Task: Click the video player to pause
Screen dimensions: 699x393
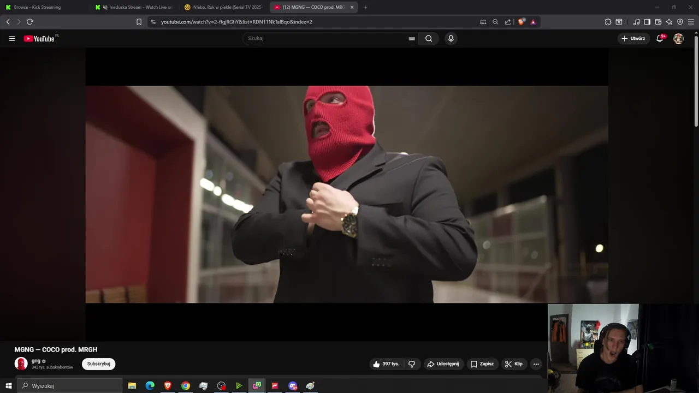Action: [x=347, y=194]
